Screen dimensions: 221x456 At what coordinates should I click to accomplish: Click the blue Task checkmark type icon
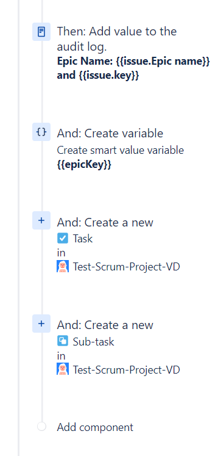pyautogui.click(x=63, y=238)
